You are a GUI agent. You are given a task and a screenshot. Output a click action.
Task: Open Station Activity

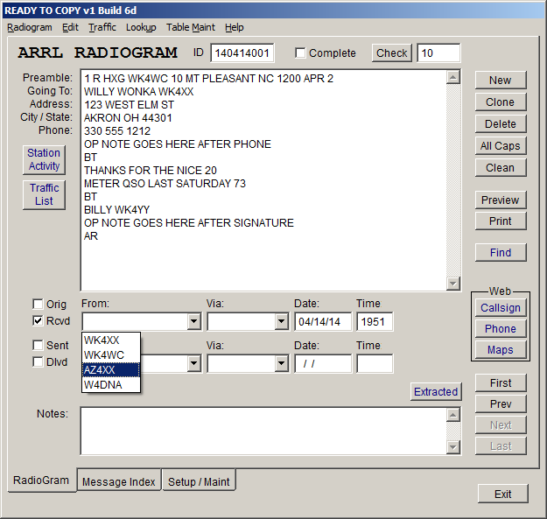click(44, 159)
